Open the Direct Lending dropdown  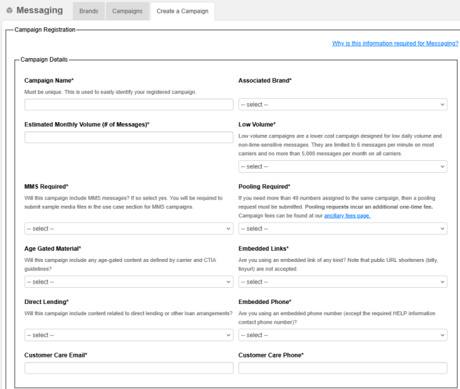(129, 335)
